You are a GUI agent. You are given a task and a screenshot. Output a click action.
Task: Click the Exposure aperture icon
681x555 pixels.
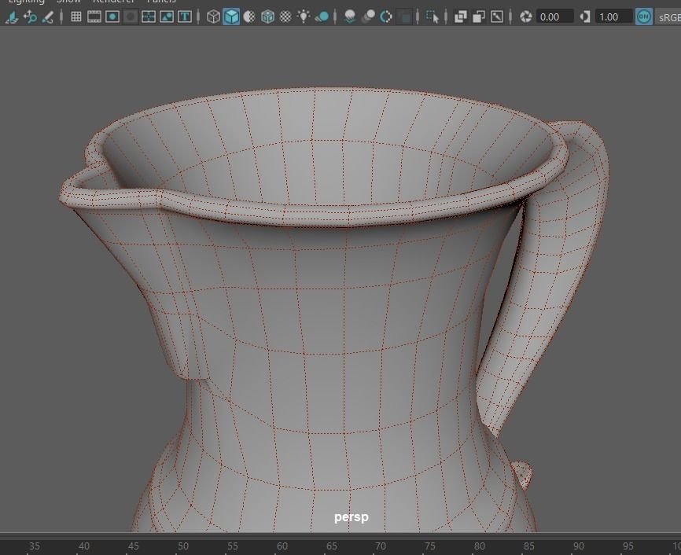click(x=526, y=17)
